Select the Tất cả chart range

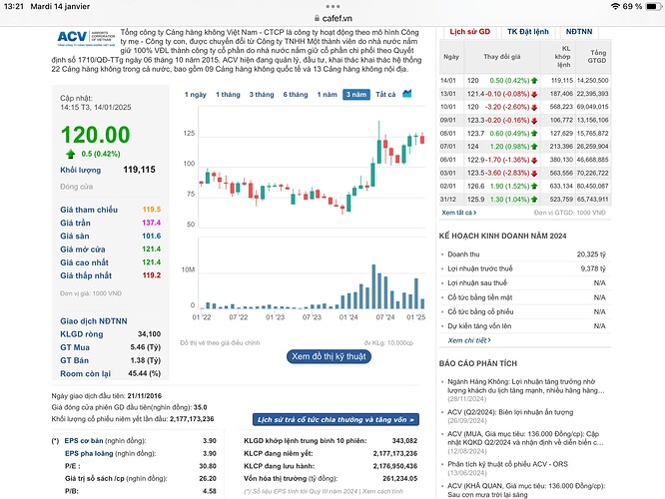click(385, 95)
